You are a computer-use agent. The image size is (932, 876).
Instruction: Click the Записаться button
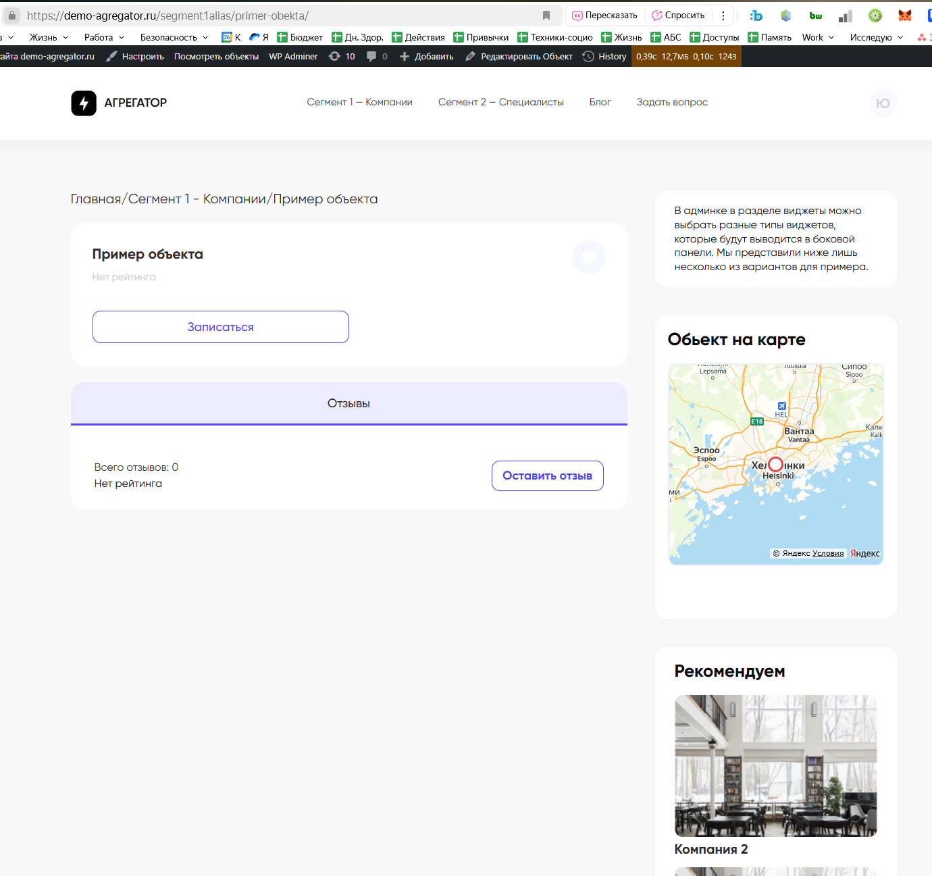221,327
